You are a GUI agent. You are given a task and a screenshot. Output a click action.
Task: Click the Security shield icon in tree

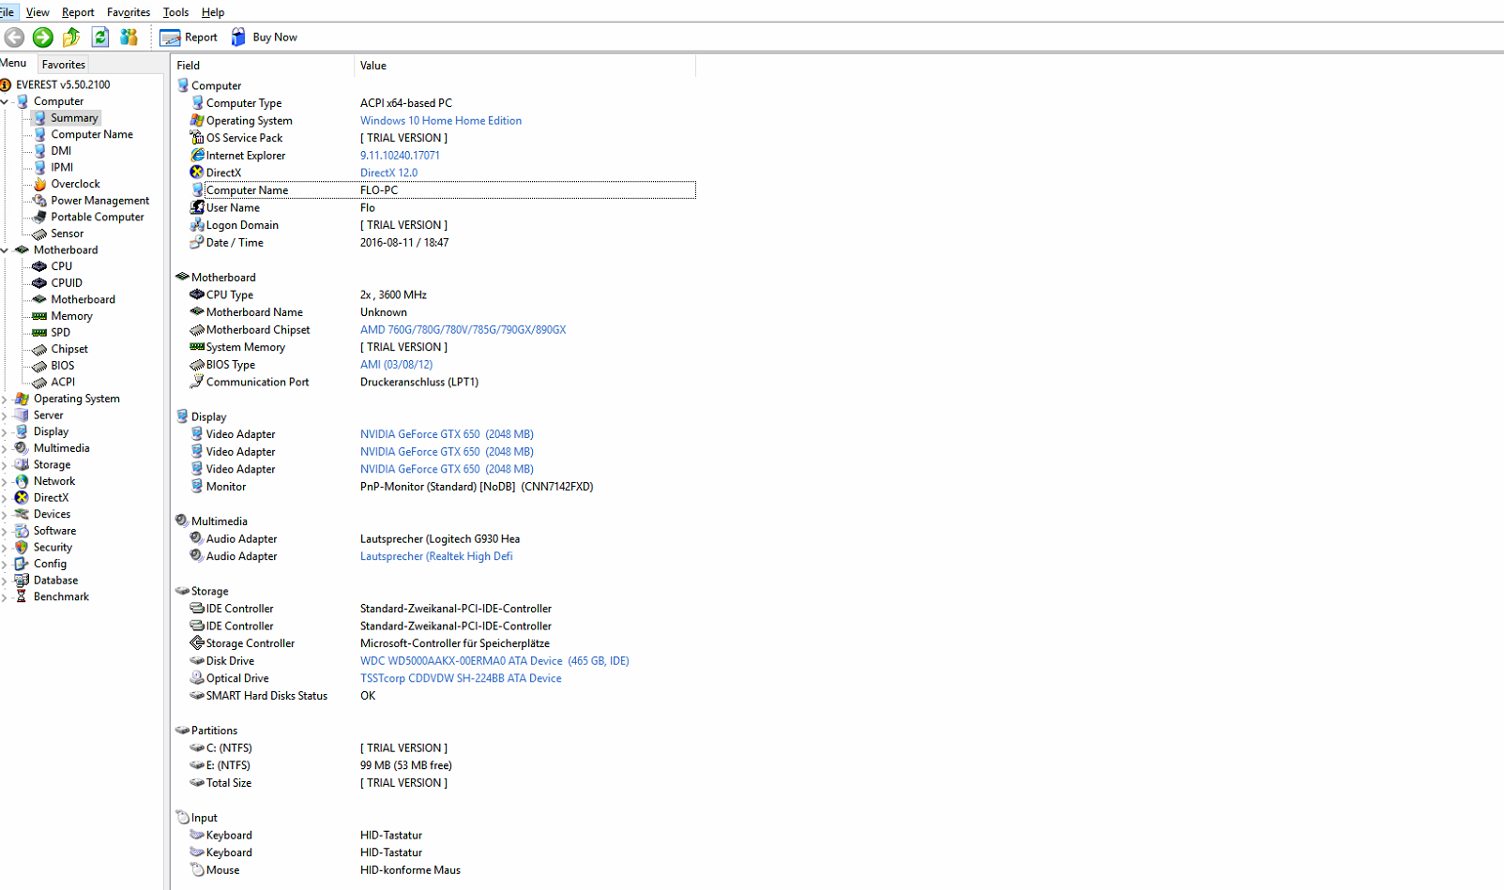point(22,548)
